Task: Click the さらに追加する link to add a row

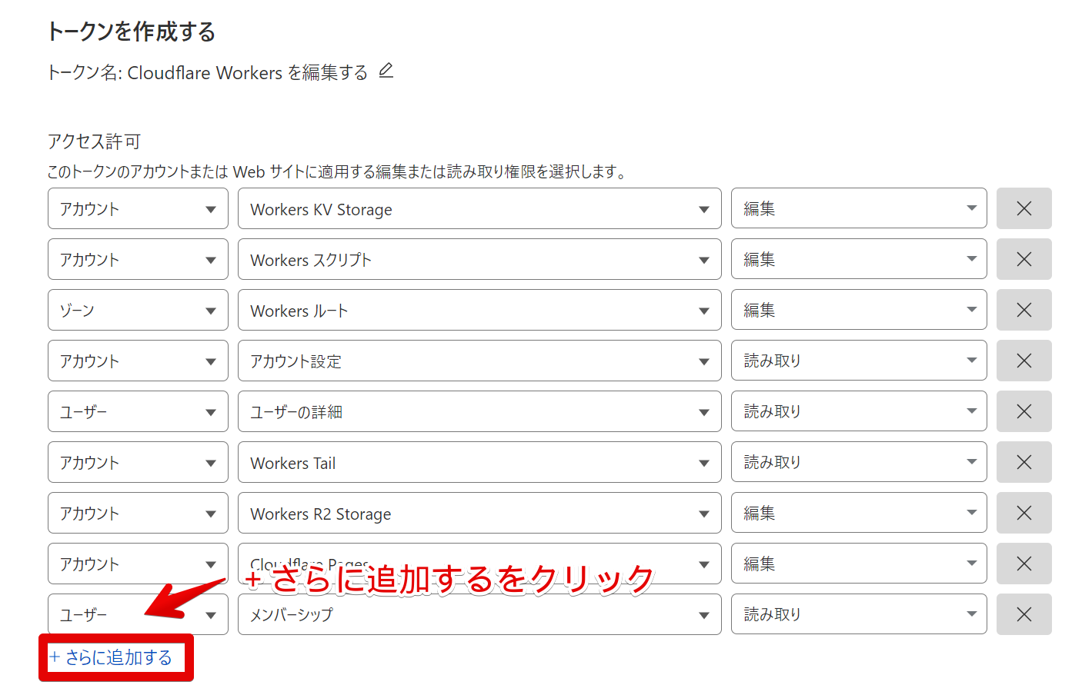Action: coord(115,658)
